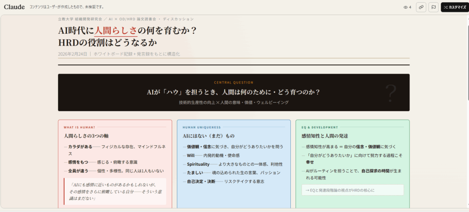Image resolution: width=469 pixels, height=212 pixels.
Task: Click the EQと発達段階論 arrow callout box
Action: (352, 190)
